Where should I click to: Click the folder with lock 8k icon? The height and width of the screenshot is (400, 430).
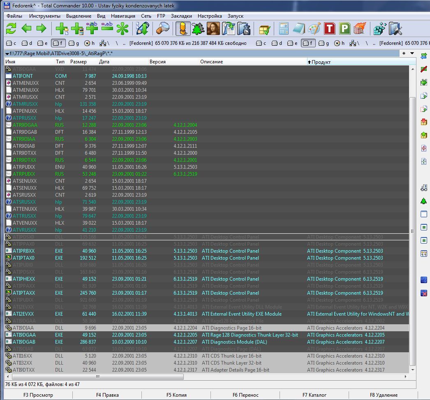point(243,28)
